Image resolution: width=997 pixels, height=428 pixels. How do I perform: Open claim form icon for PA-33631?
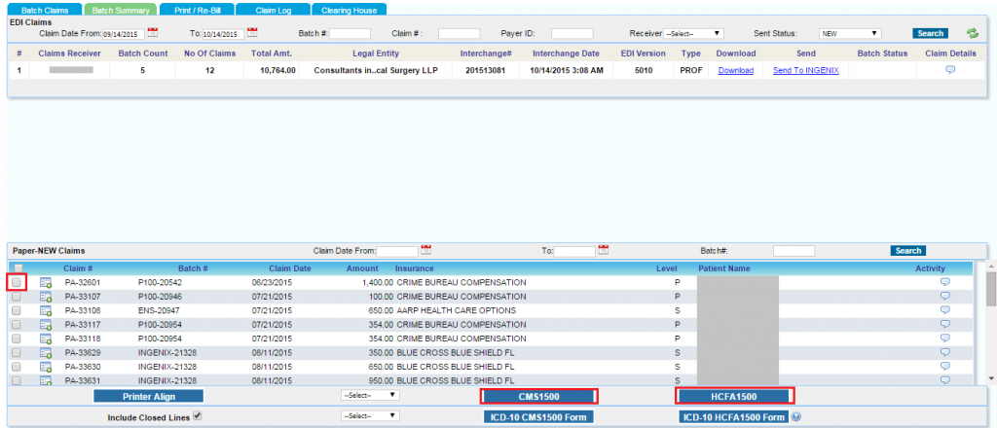(46, 380)
